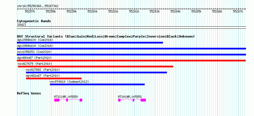Click the Cytogenetic Bands track title
Image resolution: width=254 pixels, height=116 pixels.
coord(34,21)
